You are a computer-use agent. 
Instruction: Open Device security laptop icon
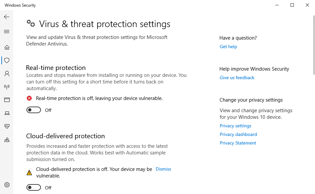(7, 113)
